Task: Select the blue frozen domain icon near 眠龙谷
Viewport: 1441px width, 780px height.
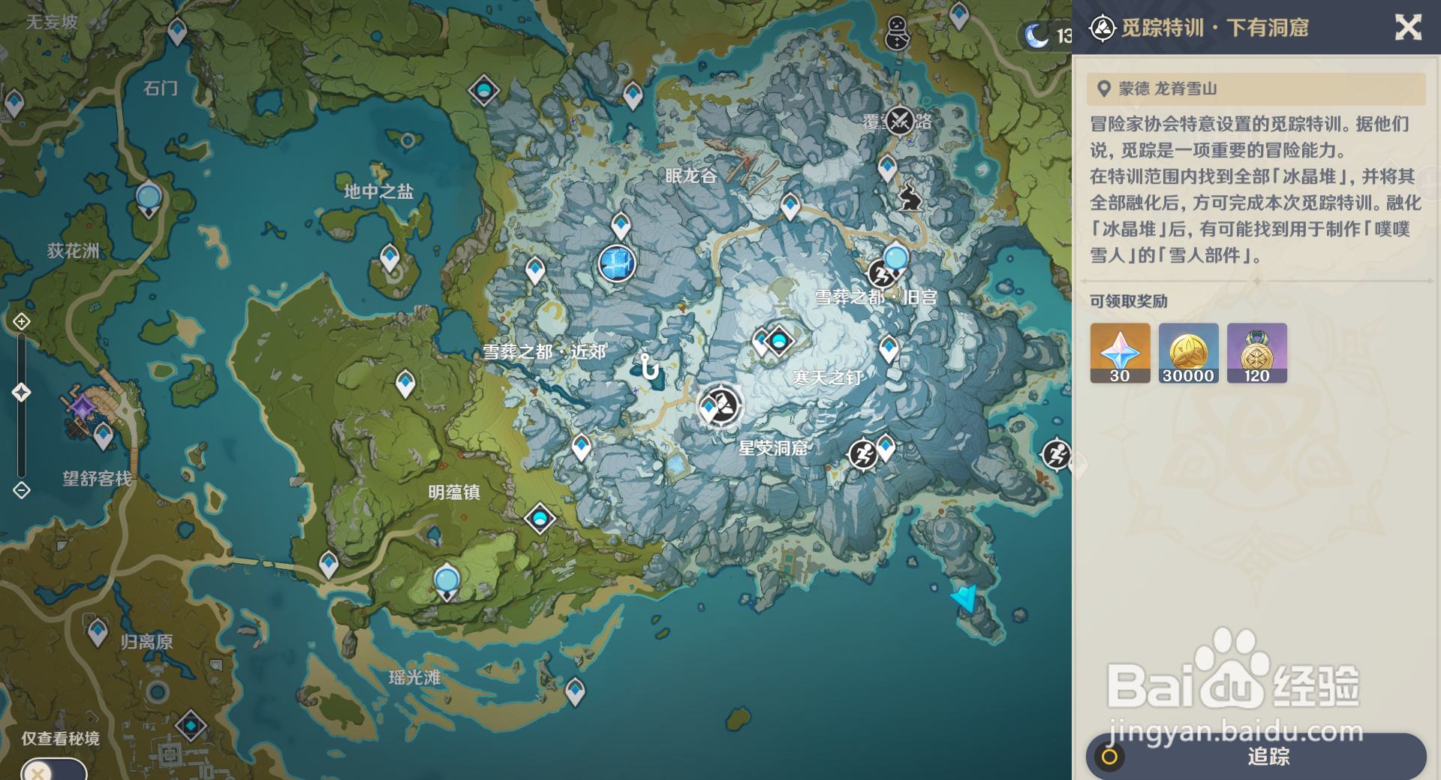Action: (x=617, y=264)
